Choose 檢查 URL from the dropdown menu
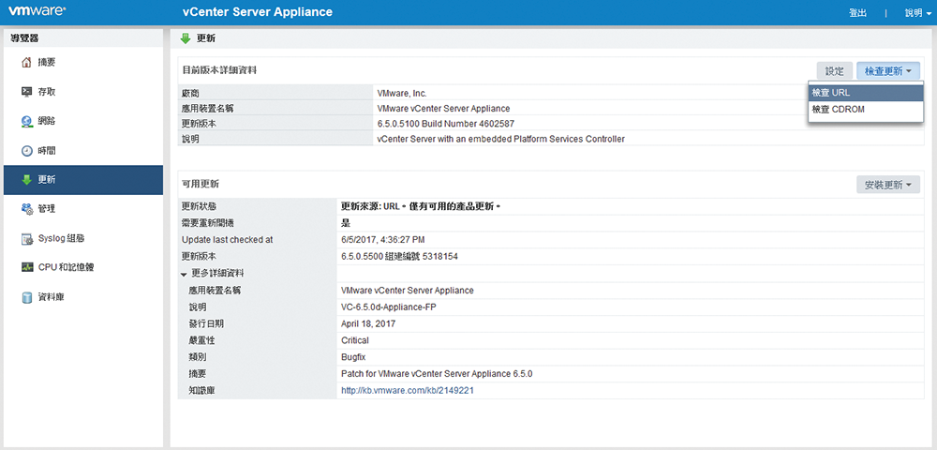This screenshot has width=937, height=450. tap(866, 93)
